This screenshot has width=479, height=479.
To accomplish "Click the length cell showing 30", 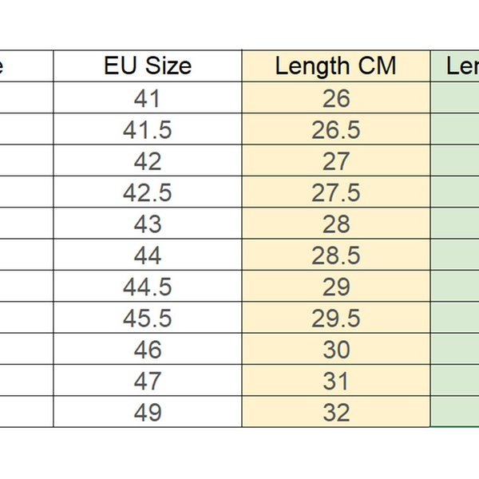I will click(335, 350).
